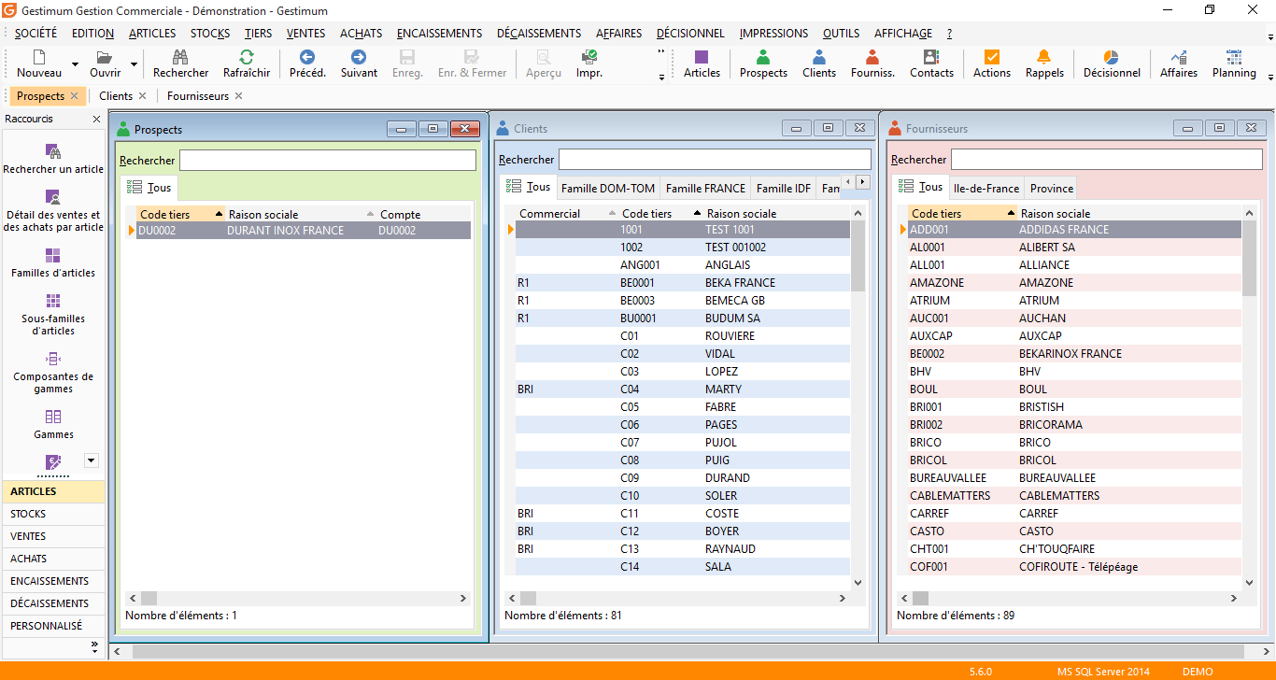Select the ENCAISSEMENTS shortcut category
1276x680 pixels.
(x=53, y=581)
